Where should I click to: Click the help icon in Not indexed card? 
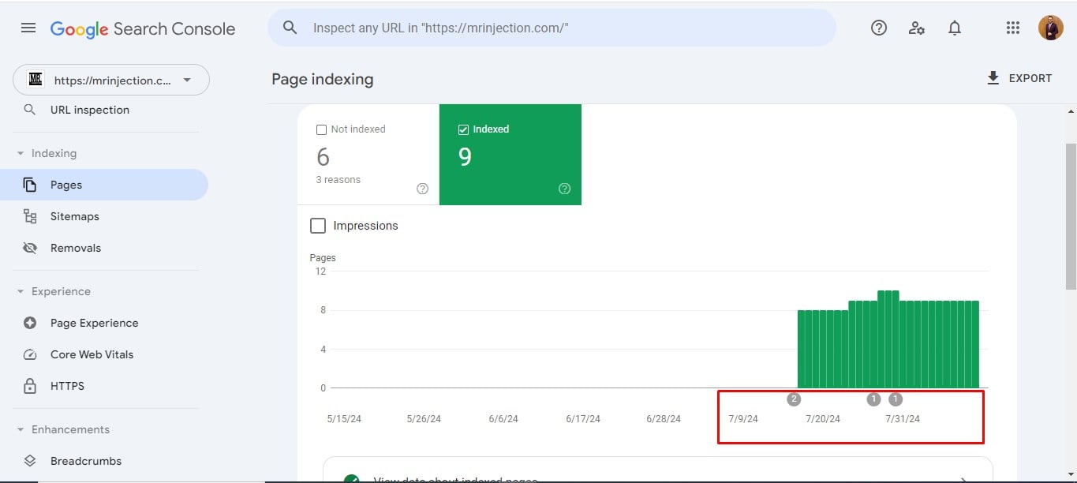(422, 189)
